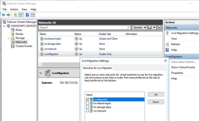Open the Help toolbar question-mark icon

[27, 15]
